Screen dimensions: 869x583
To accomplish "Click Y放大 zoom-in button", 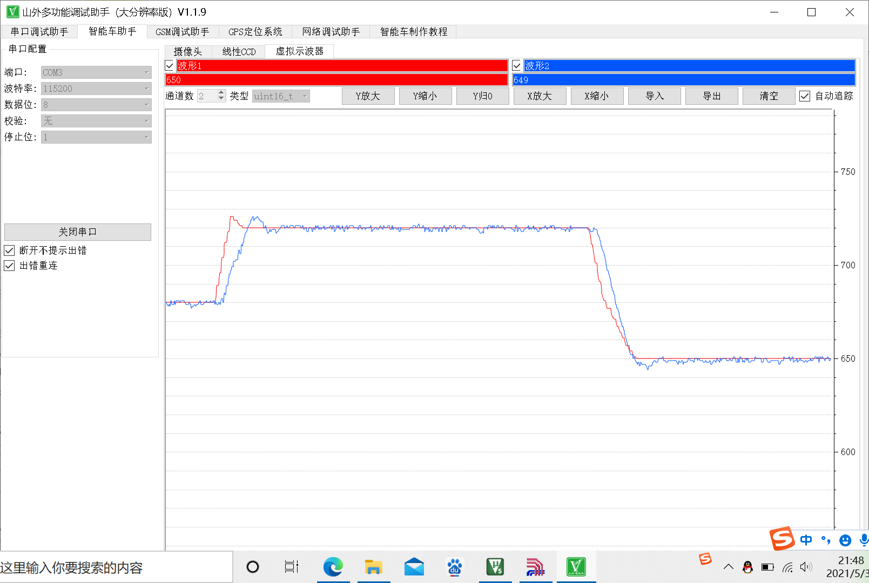I will point(368,96).
